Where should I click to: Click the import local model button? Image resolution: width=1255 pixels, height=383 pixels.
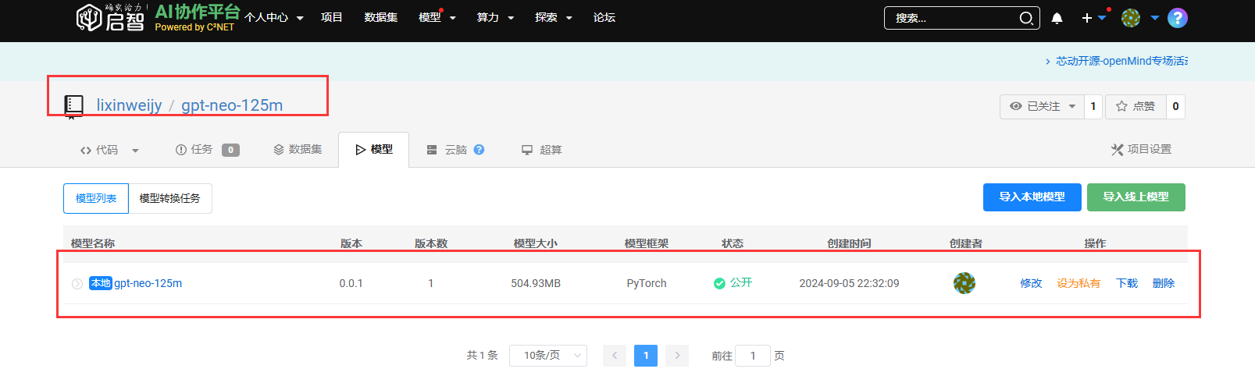pyautogui.click(x=1032, y=197)
